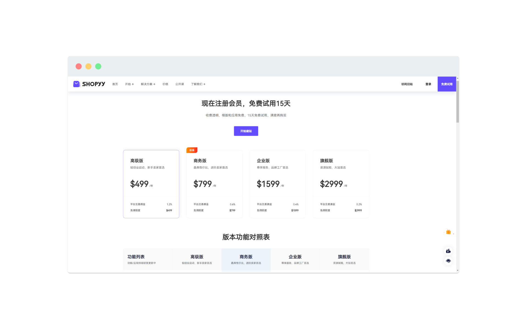Expand the 了解我们 dropdown menu
527x329 pixels.
pyautogui.click(x=198, y=84)
